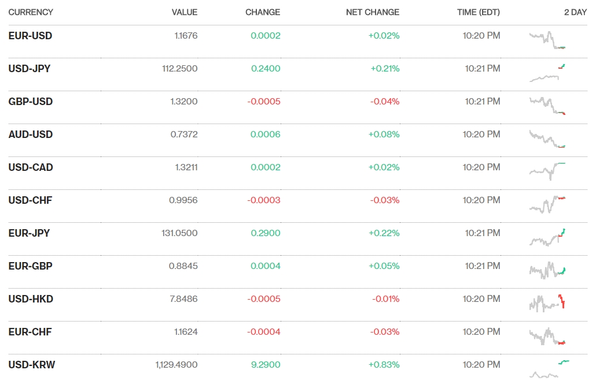Select the USD-HKD currency link
This screenshot has height=381, width=596.
pyautogui.click(x=31, y=299)
